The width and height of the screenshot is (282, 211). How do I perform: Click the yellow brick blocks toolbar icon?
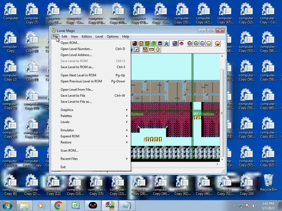[x=145, y=49]
